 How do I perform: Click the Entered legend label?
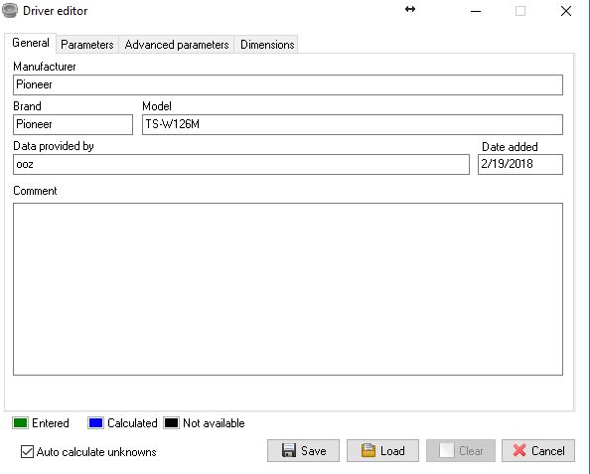(x=51, y=423)
